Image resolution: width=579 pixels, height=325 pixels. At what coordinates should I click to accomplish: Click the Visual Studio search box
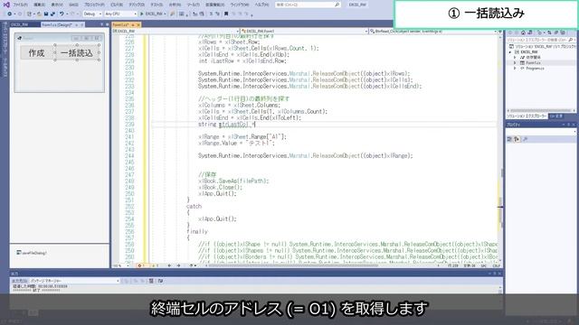(x=308, y=5)
